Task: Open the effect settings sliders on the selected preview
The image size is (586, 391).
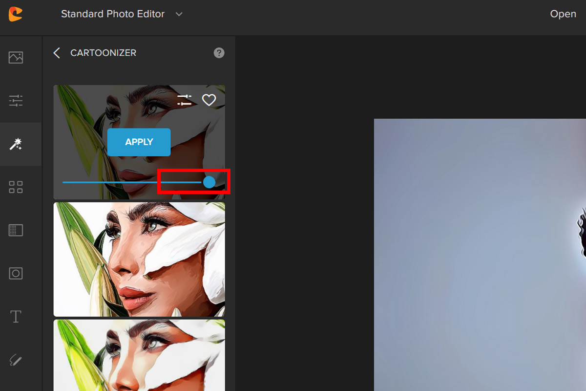Action: [x=184, y=100]
